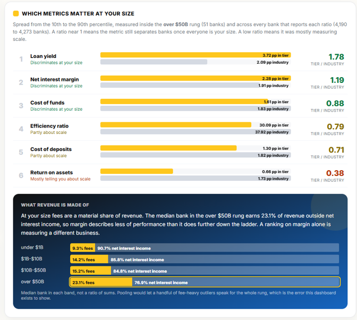Select the 'WHICH METRICS MATTER AT YOUR SIZE' heading
Image resolution: width=357 pixels, height=320 pixels.
point(78,14)
